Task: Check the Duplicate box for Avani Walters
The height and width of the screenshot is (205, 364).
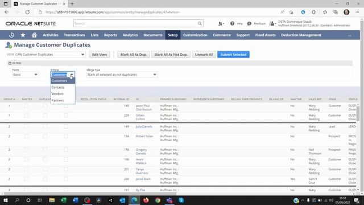Action: click(x=45, y=159)
